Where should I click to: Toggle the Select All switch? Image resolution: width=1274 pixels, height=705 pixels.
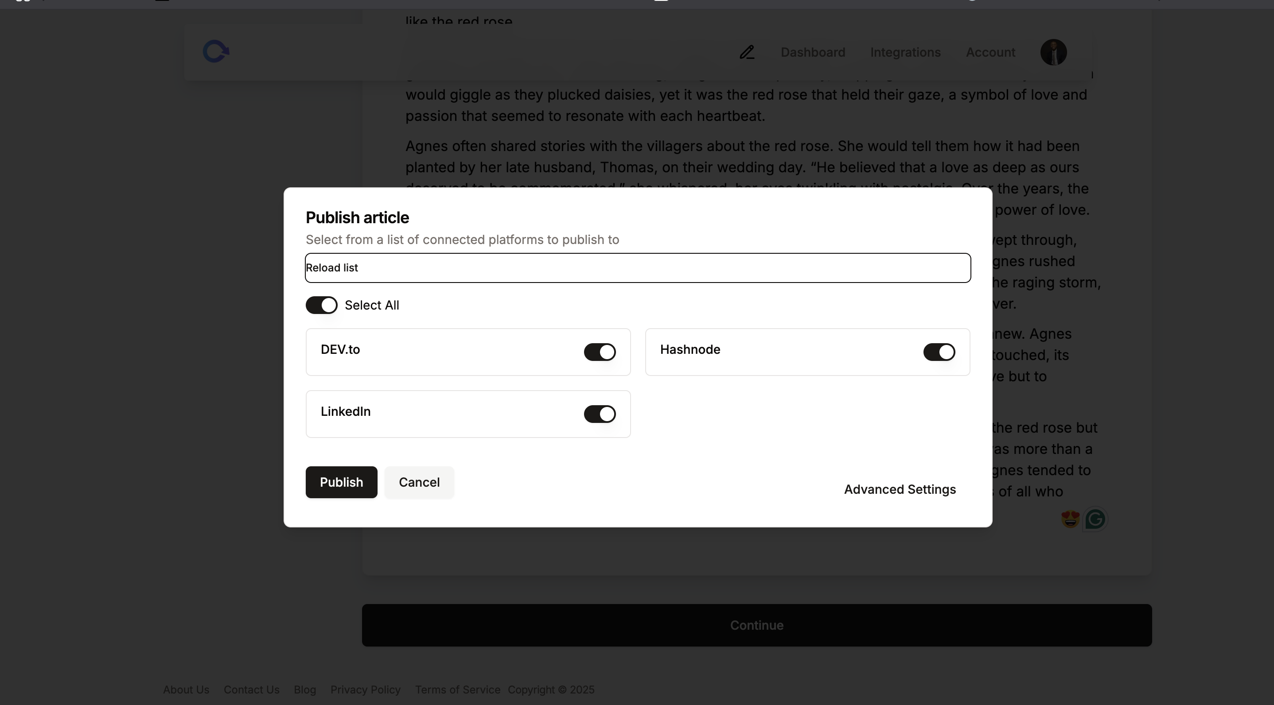click(321, 305)
